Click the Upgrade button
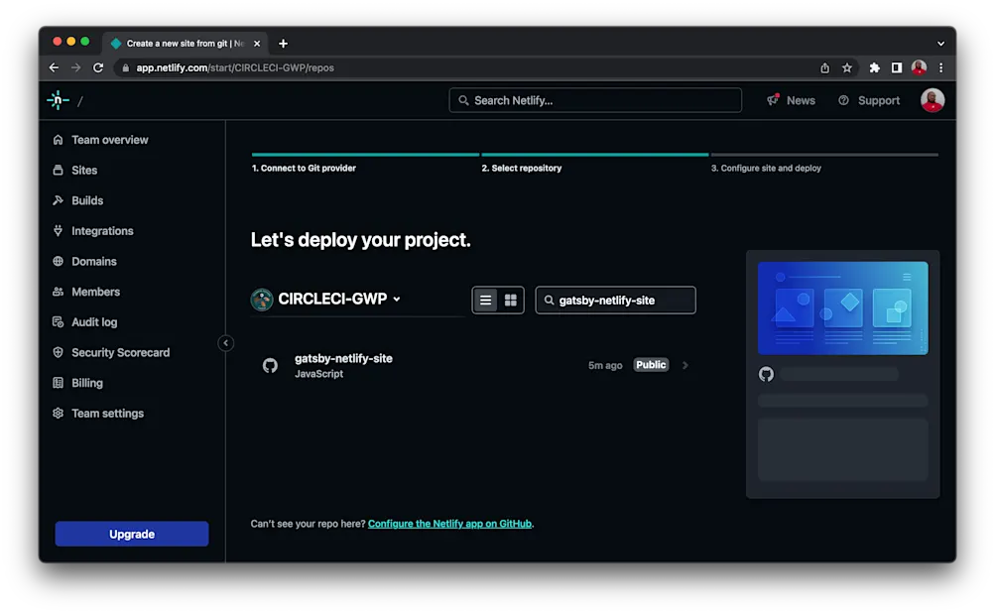 click(131, 534)
